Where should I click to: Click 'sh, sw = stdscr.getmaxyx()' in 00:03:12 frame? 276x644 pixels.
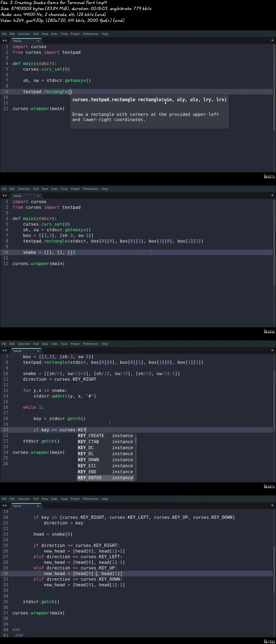pos(57,81)
